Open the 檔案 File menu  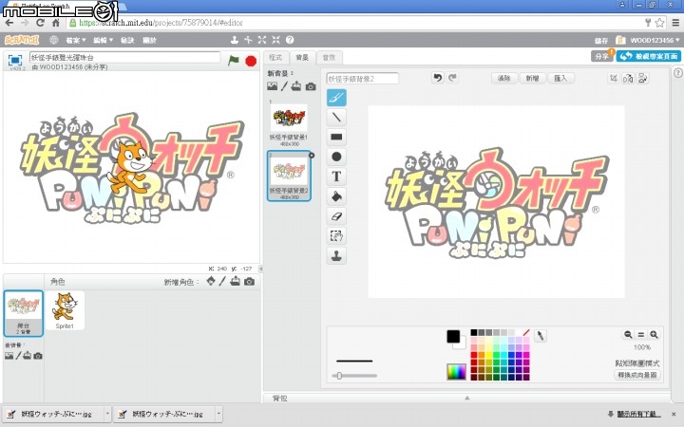75,40
